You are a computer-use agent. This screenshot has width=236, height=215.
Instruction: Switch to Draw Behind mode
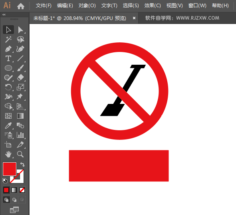14,200
